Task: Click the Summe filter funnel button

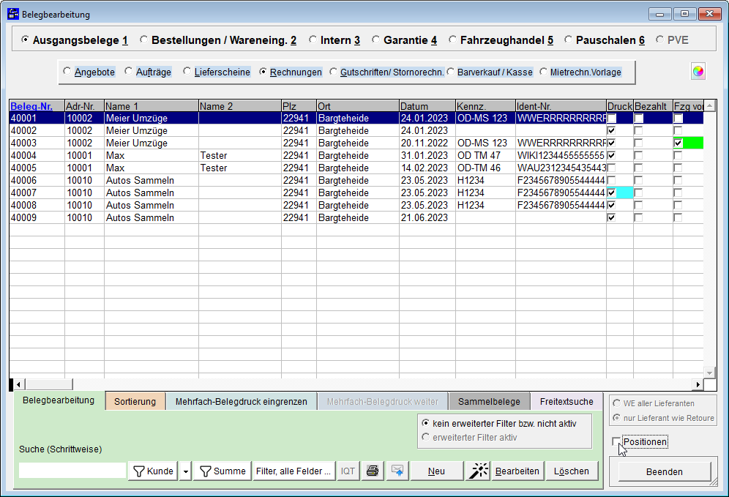Action: 223,471
